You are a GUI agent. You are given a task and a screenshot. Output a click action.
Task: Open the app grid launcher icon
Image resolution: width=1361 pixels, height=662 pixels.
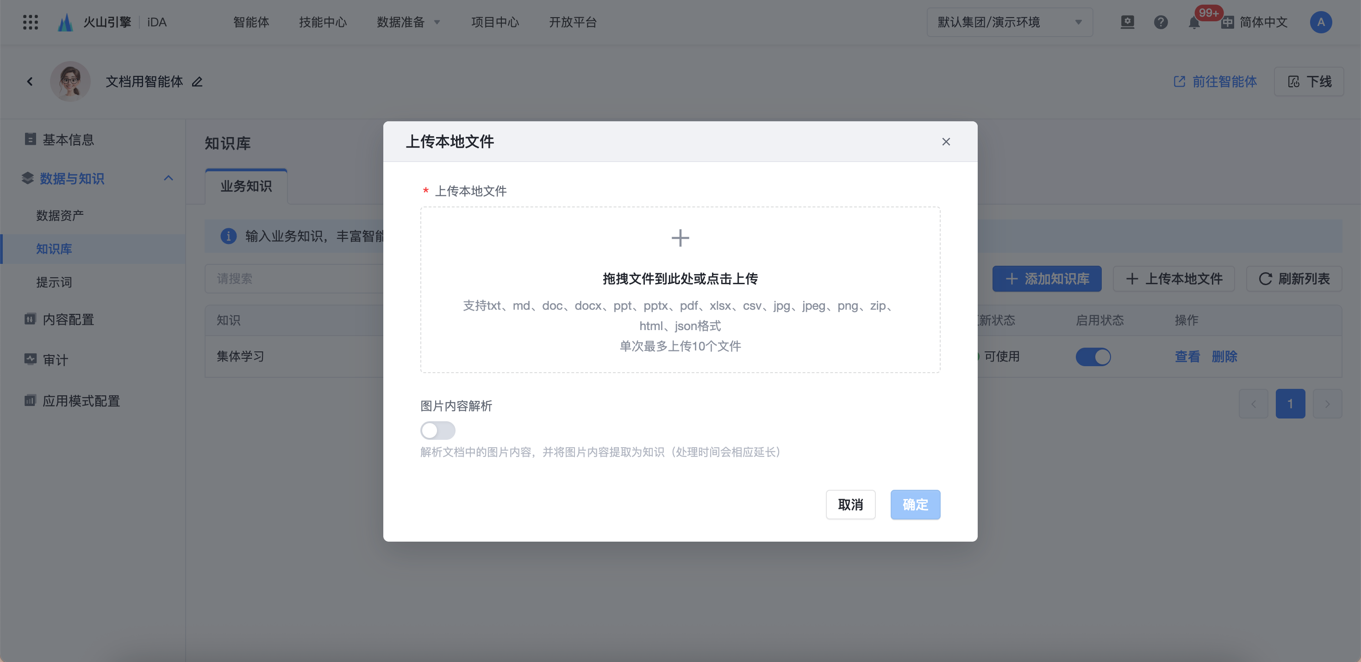pyautogui.click(x=30, y=22)
